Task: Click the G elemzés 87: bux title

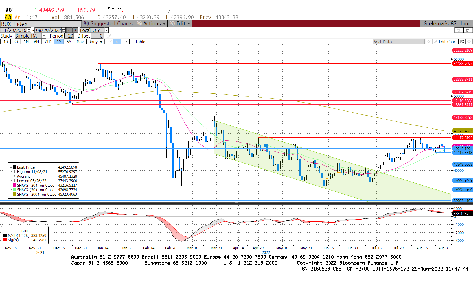Action: point(446,24)
